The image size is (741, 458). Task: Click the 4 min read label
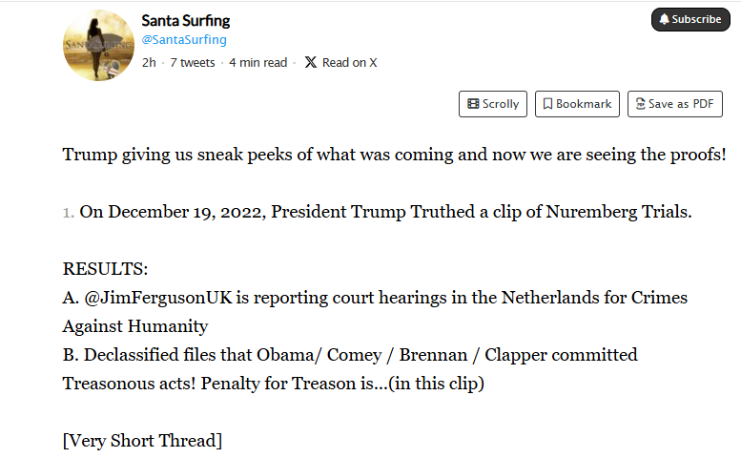(257, 63)
